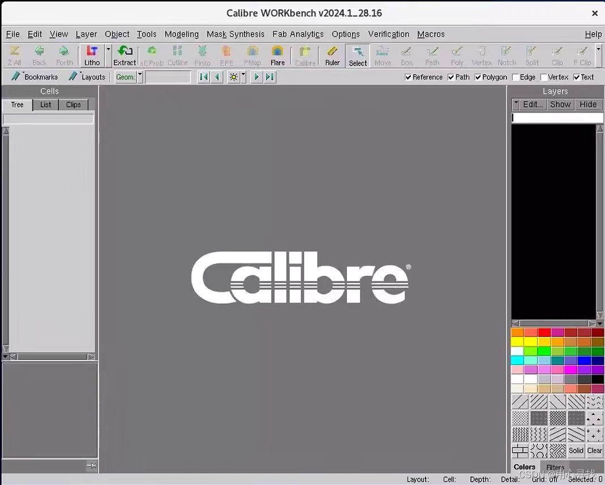Click the Hide button in Layers panel
Viewport: 605px width, 485px height.
point(588,104)
